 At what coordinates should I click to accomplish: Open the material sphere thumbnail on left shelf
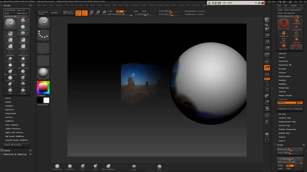43,73
